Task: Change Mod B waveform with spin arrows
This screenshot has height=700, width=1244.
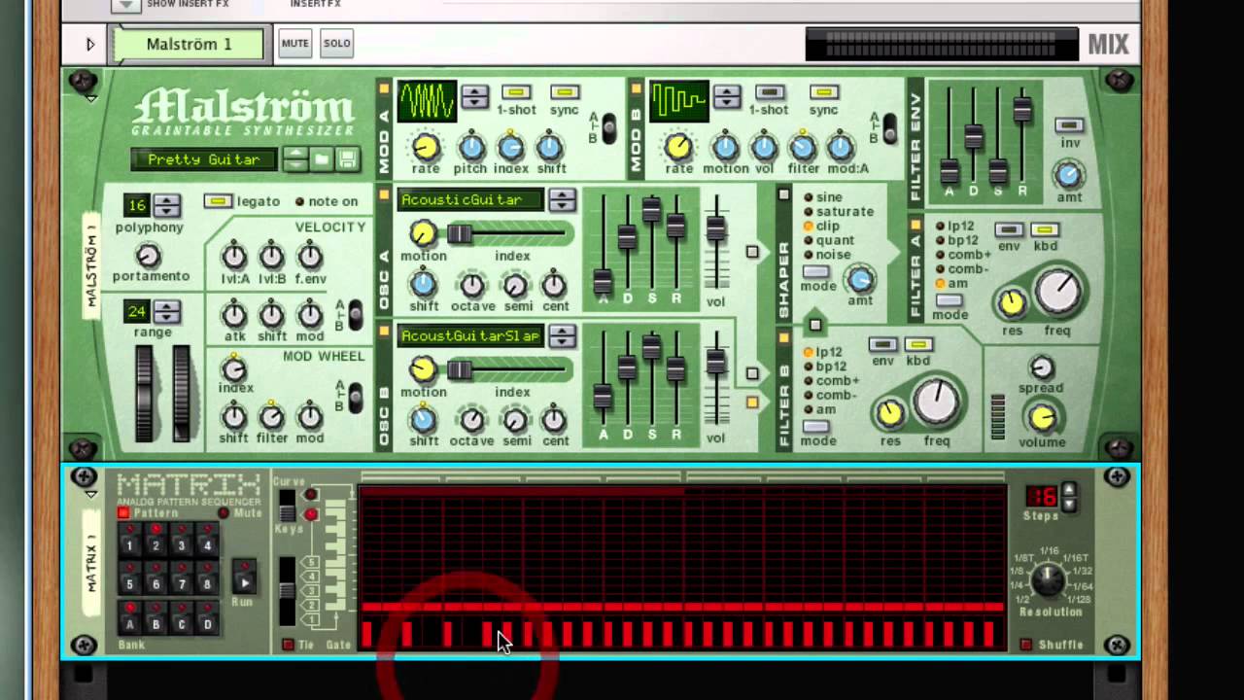Action: (x=727, y=97)
